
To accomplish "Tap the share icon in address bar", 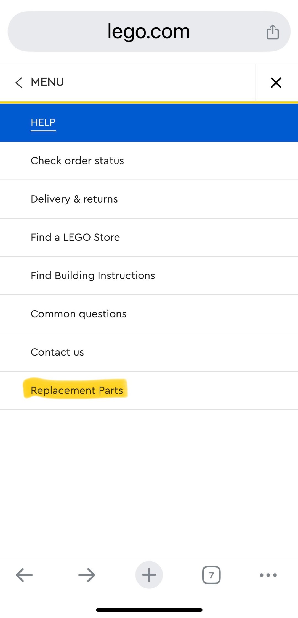I will (x=273, y=32).
